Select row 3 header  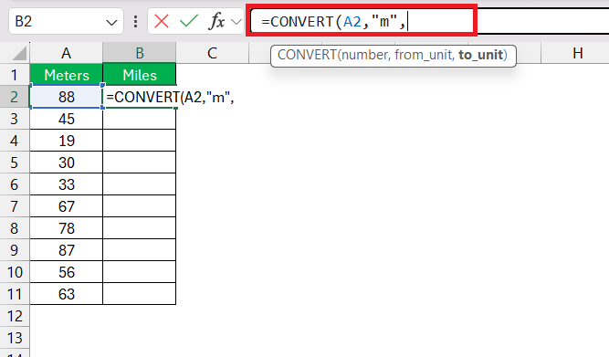click(15, 119)
